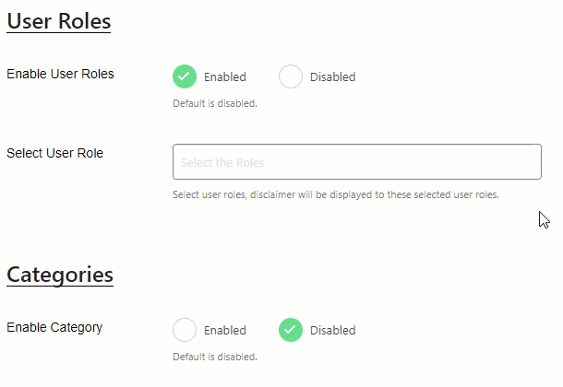This screenshot has width=563, height=387.
Task: Click the 'Disabled' label text under User Roles
Action: tap(333, 76)
